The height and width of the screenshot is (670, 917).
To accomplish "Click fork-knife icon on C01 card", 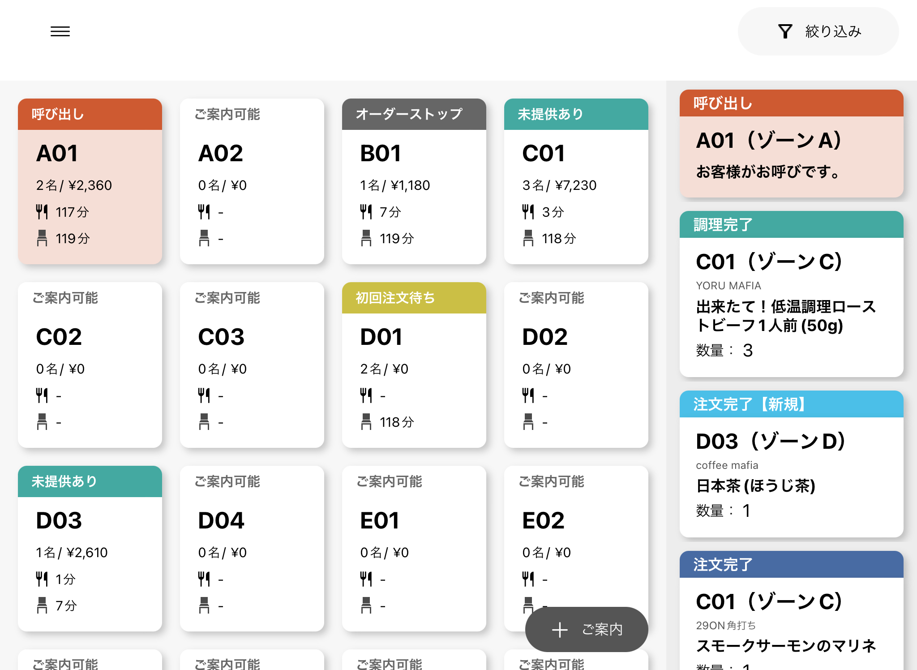I will point(528,212).
